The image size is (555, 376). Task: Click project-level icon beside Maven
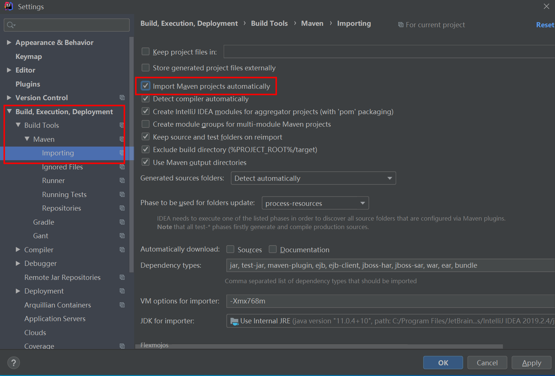point(122,139)
